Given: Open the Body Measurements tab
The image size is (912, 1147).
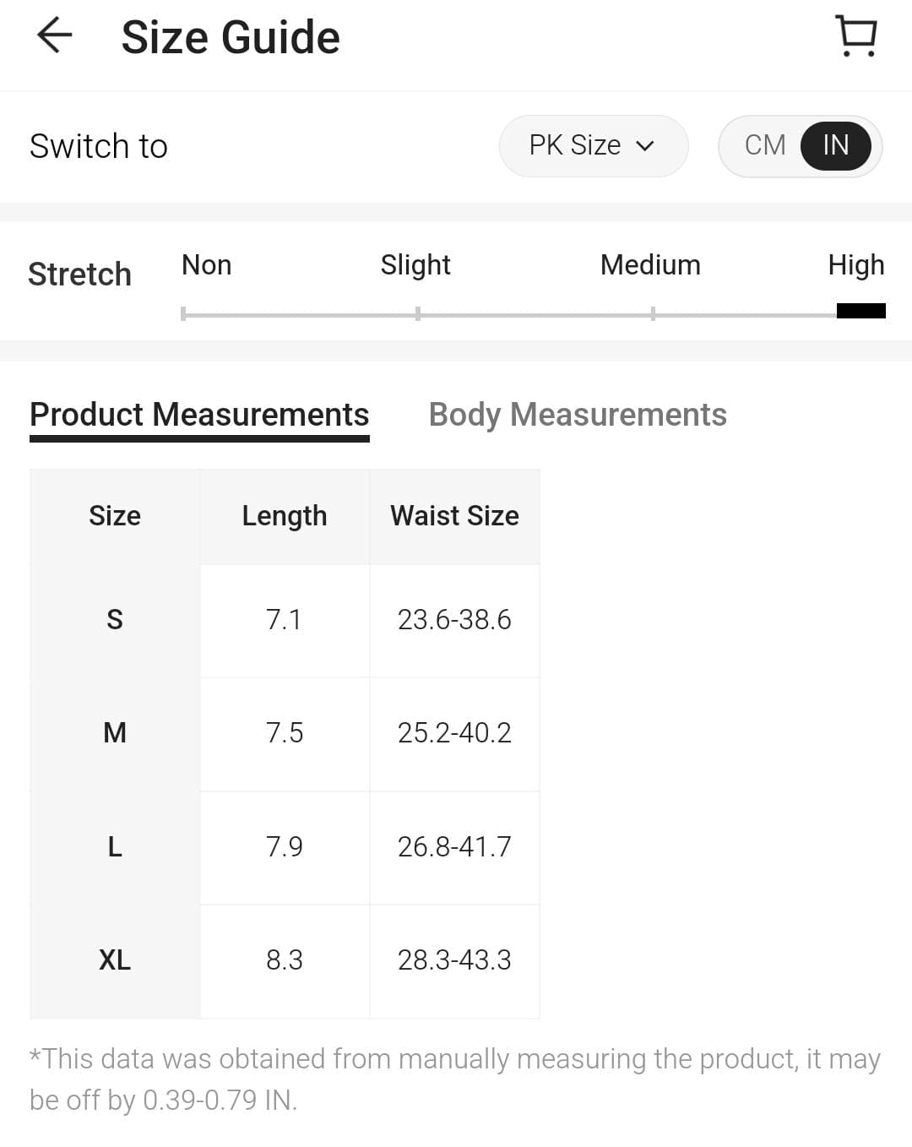Looking at the screenshot, I should coord(578,415).
